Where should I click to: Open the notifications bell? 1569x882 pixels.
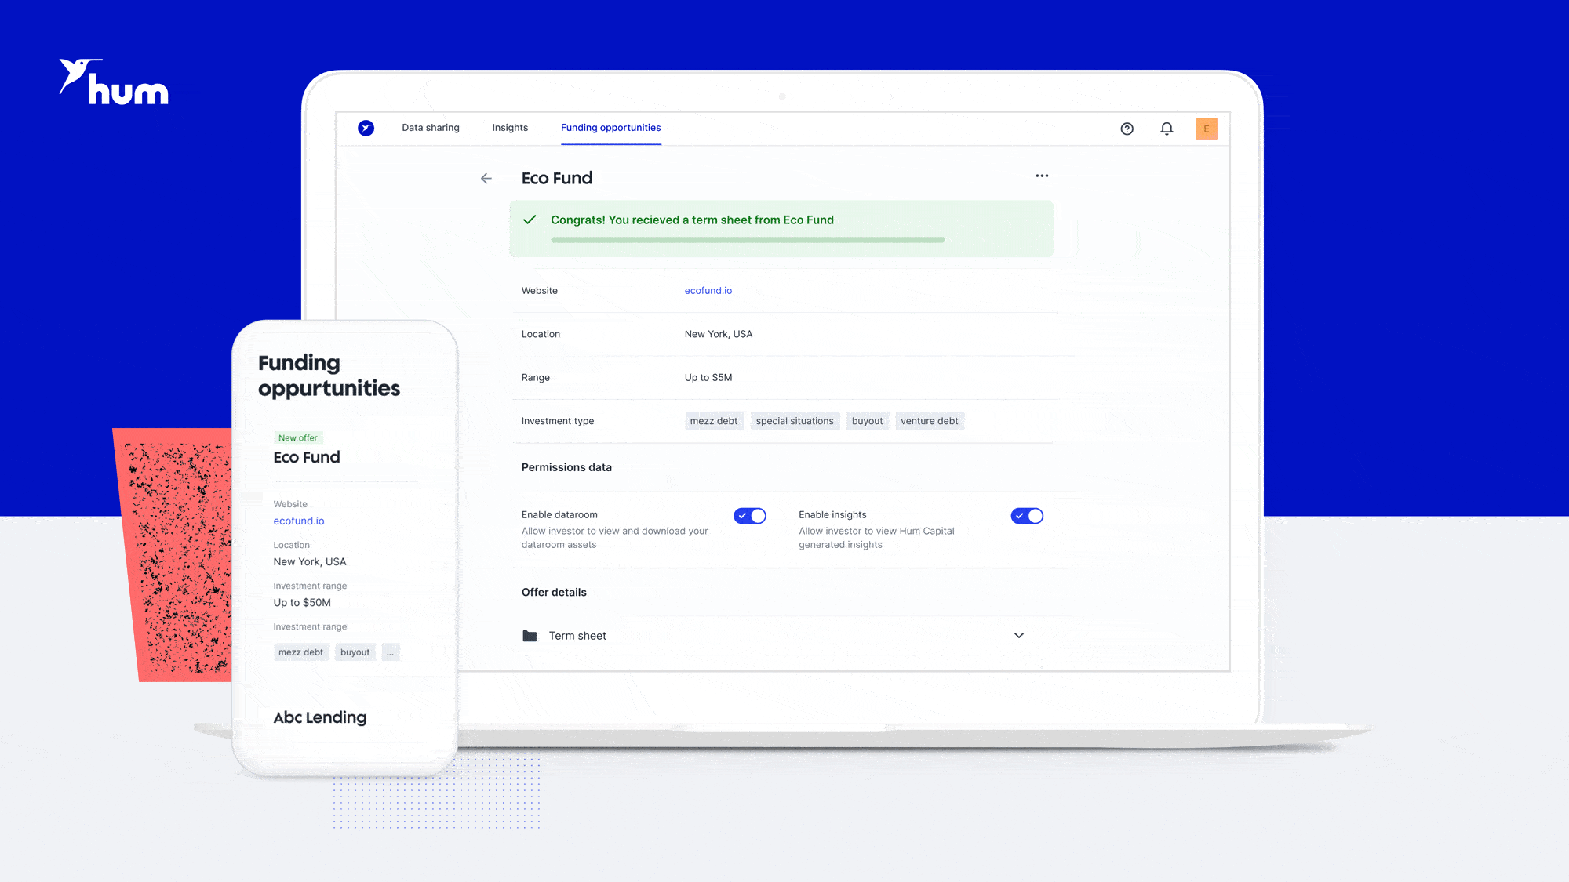[1167, 129]
